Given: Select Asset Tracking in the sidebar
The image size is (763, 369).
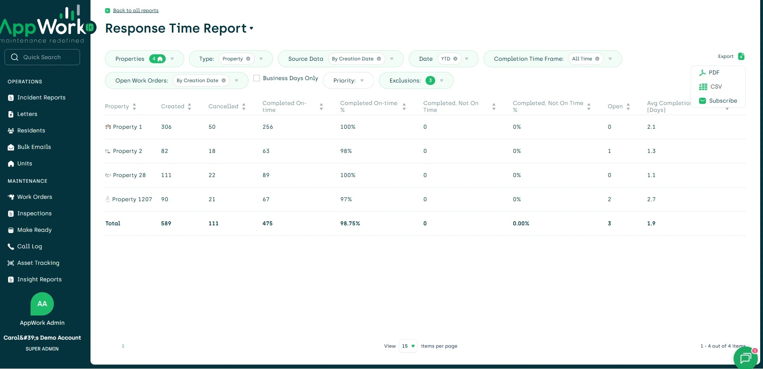Looking at the screenshot, I should tap(38, 263).
